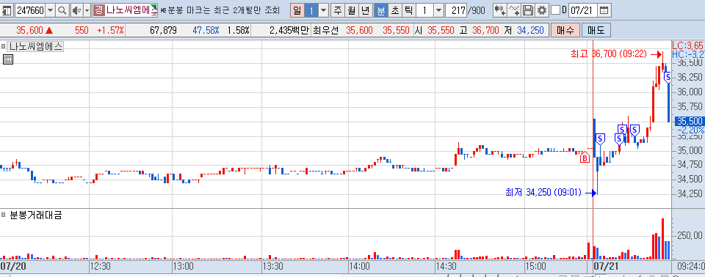Click the stock search magnifier icon
705x277 pixels.
pos(62,10)
